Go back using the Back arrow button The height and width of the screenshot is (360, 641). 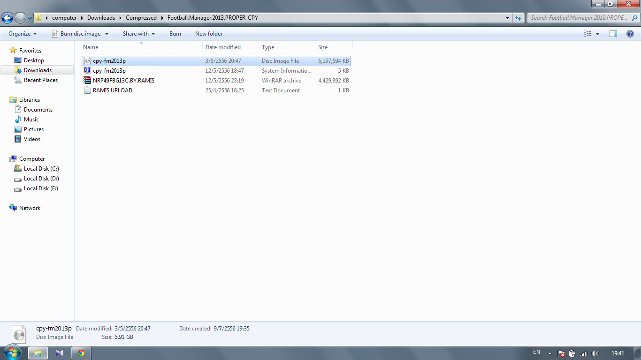(x=7, y=18)
